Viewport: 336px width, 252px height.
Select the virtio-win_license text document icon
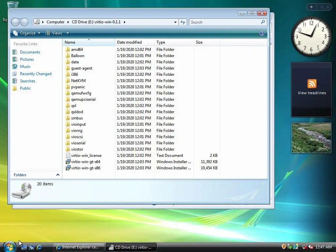pyautogui.click(x=68, y=155)
